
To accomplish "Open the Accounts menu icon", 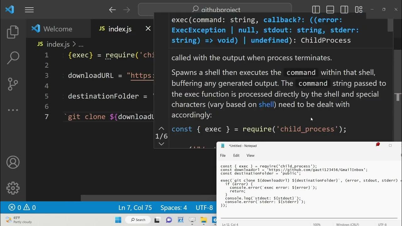I will coord(13,162).
